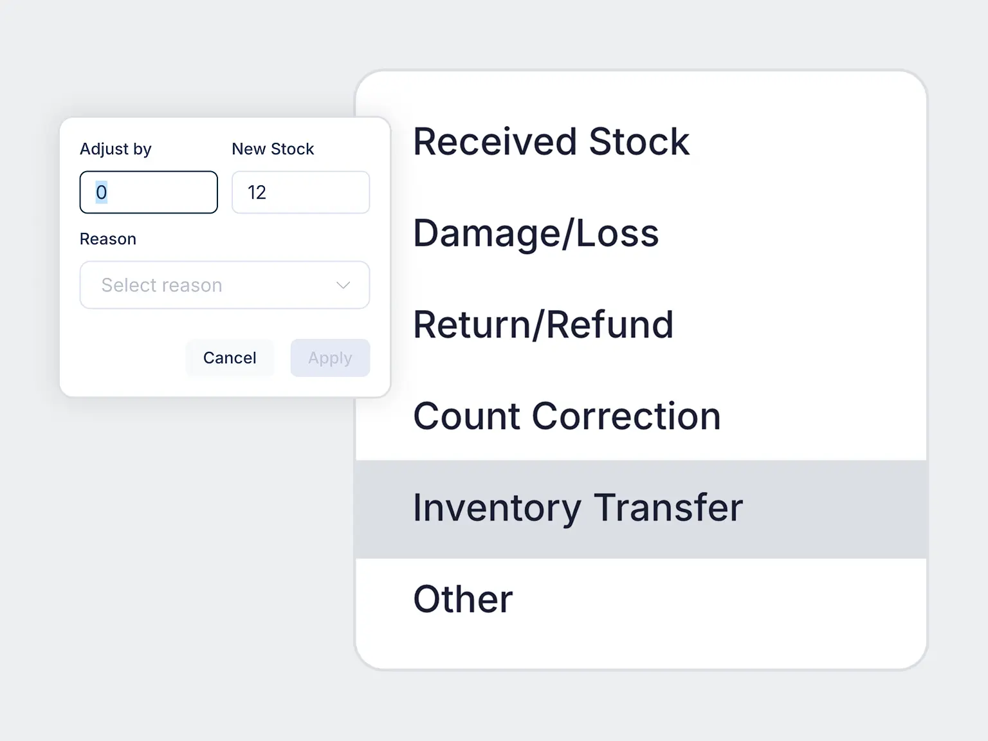Cancel the stock adjustment
This screenshot has width=988, height=741.
coord(230,358)
